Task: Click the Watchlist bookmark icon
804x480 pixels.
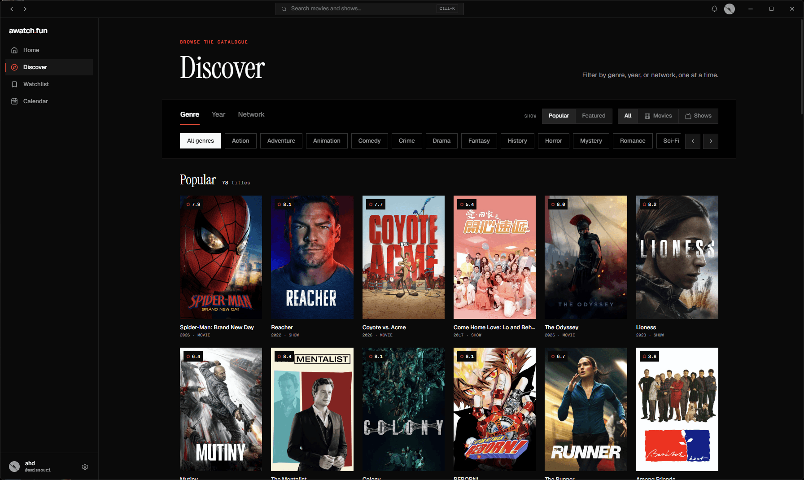Action: (x=14, y=84)
